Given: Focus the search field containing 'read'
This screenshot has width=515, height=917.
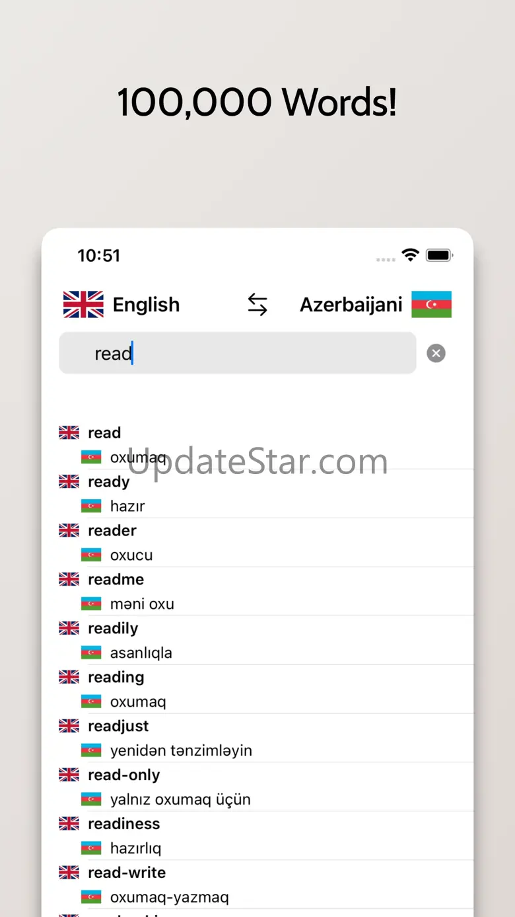Looking at the screenshot, I should coord(238,353).
